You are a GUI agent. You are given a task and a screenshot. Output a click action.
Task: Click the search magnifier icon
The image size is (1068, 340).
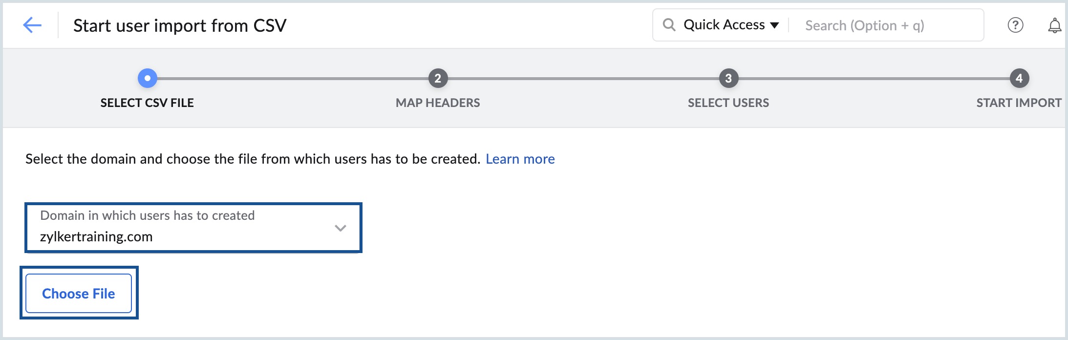pos(669,25)
